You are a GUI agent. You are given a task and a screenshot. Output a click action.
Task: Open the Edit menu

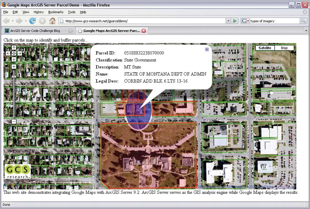tap(15, 12)
